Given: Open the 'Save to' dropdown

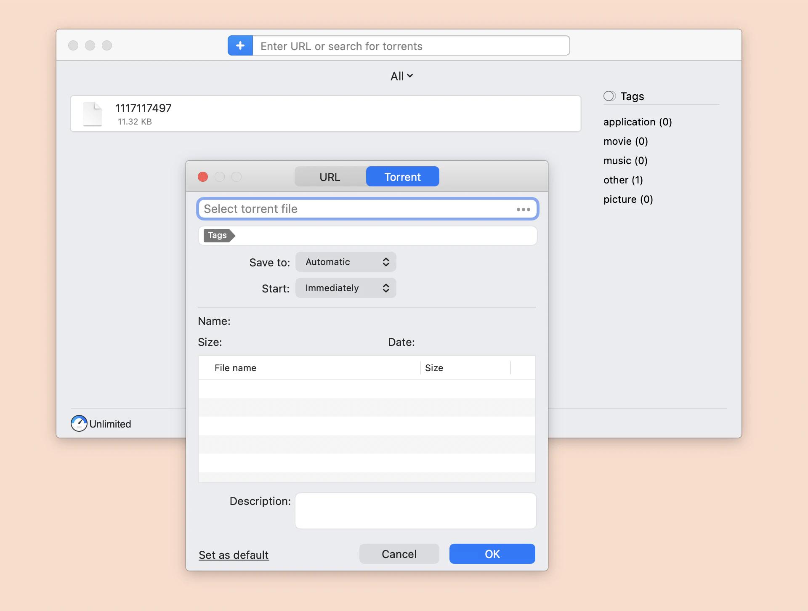Looking at the screenshot, I should click(345, 262).
